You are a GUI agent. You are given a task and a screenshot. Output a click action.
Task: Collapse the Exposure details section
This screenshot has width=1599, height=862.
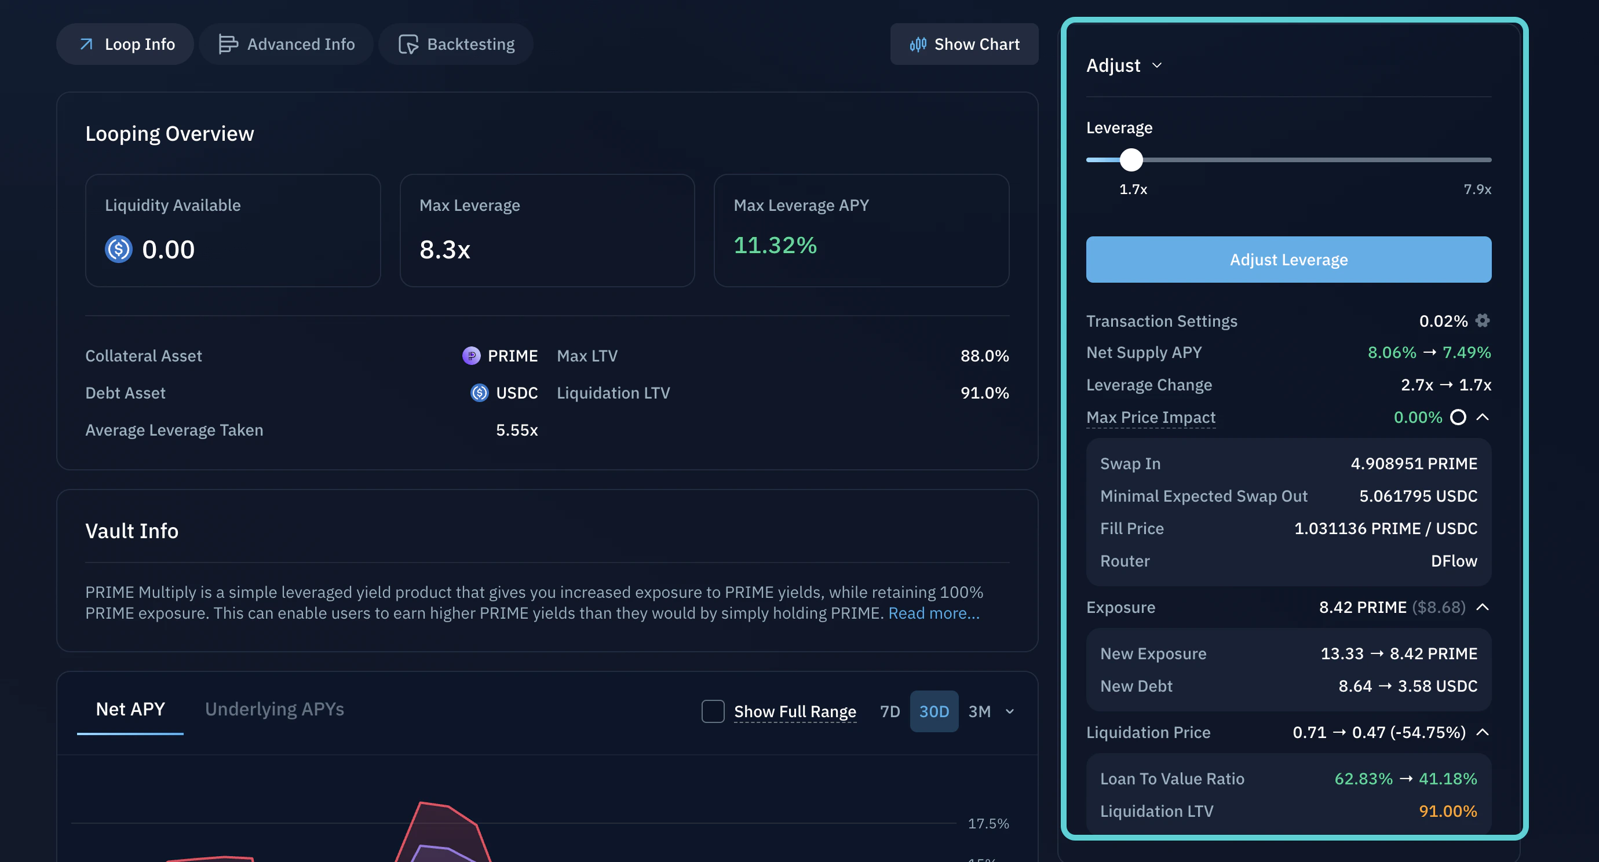tap(1483, 607)
